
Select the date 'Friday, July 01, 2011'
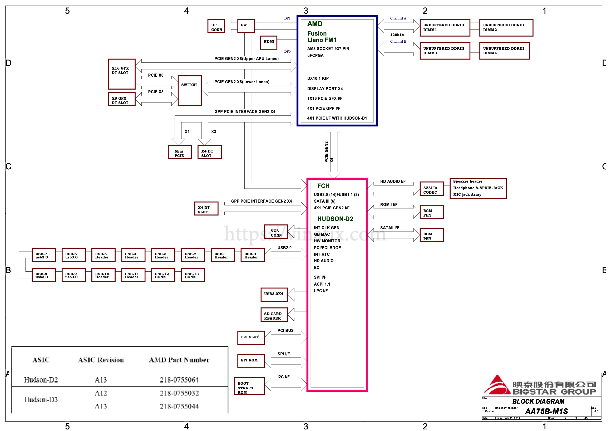[507, 418]
